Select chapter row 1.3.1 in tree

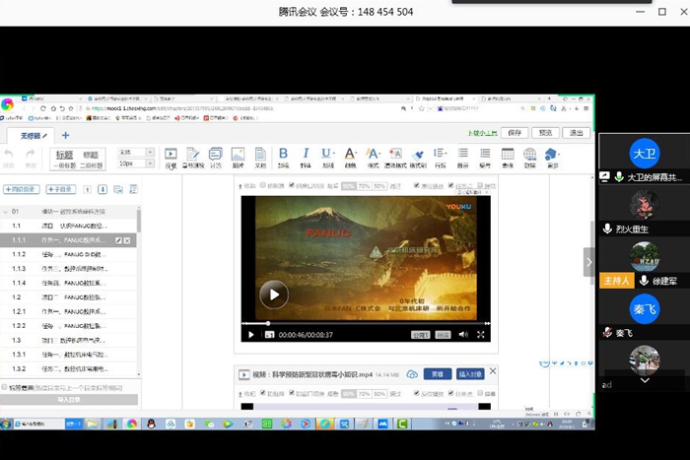(68, 355)
